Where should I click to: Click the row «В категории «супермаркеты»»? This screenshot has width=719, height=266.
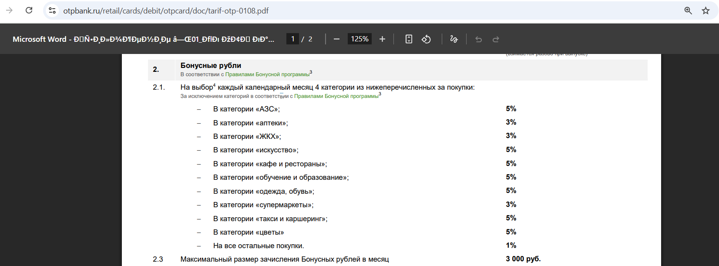click(263, 205)
